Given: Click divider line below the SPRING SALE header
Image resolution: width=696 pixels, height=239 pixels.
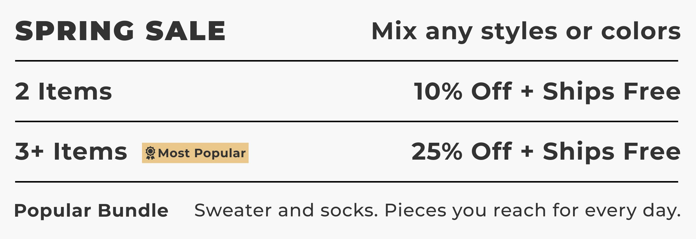Looking at the screenshot, I should [x=346, y=61].
